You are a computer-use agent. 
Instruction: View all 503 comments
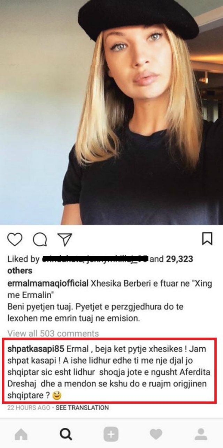(53, 333)
